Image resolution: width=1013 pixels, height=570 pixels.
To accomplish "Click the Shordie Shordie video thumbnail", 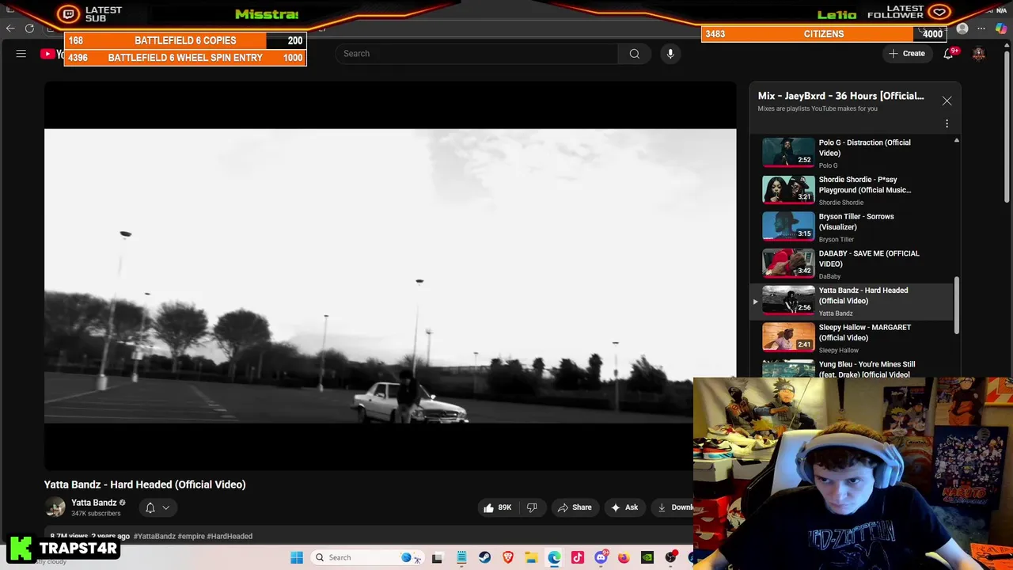I will [788, 190].
